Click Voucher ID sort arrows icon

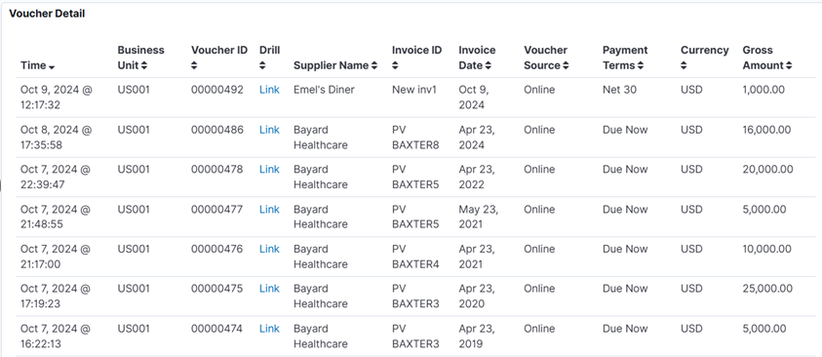194,66
